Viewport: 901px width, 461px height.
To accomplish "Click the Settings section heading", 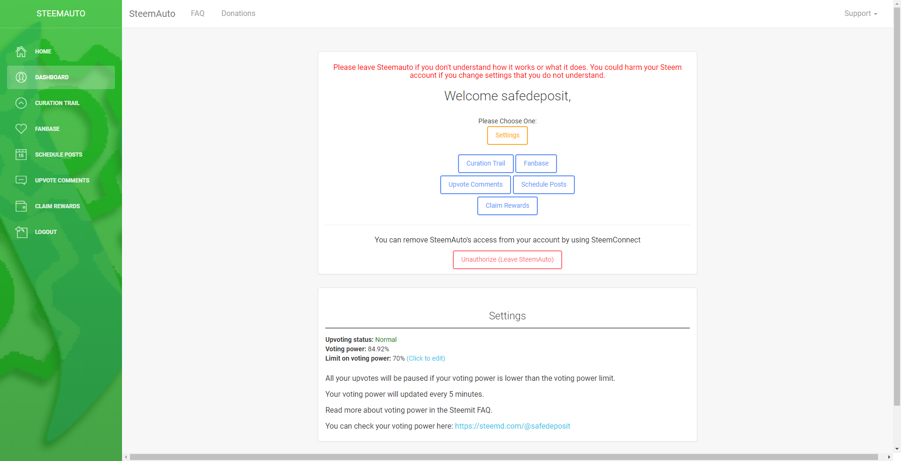I will click(x=507, y=316).
